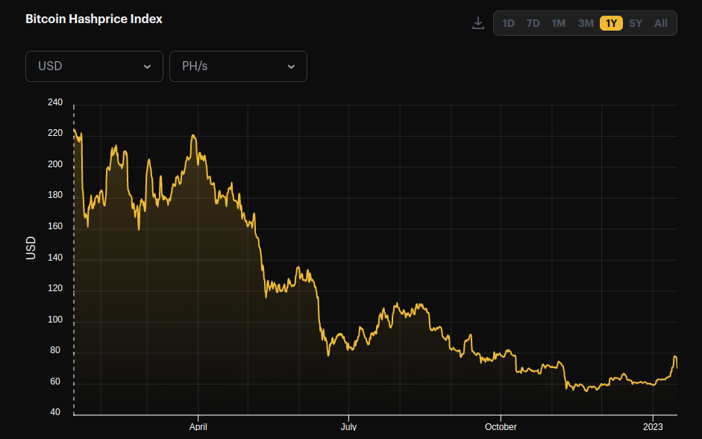Click the 180 y-axis value
The height and width of the screenshot is (439, 702).
55,195
